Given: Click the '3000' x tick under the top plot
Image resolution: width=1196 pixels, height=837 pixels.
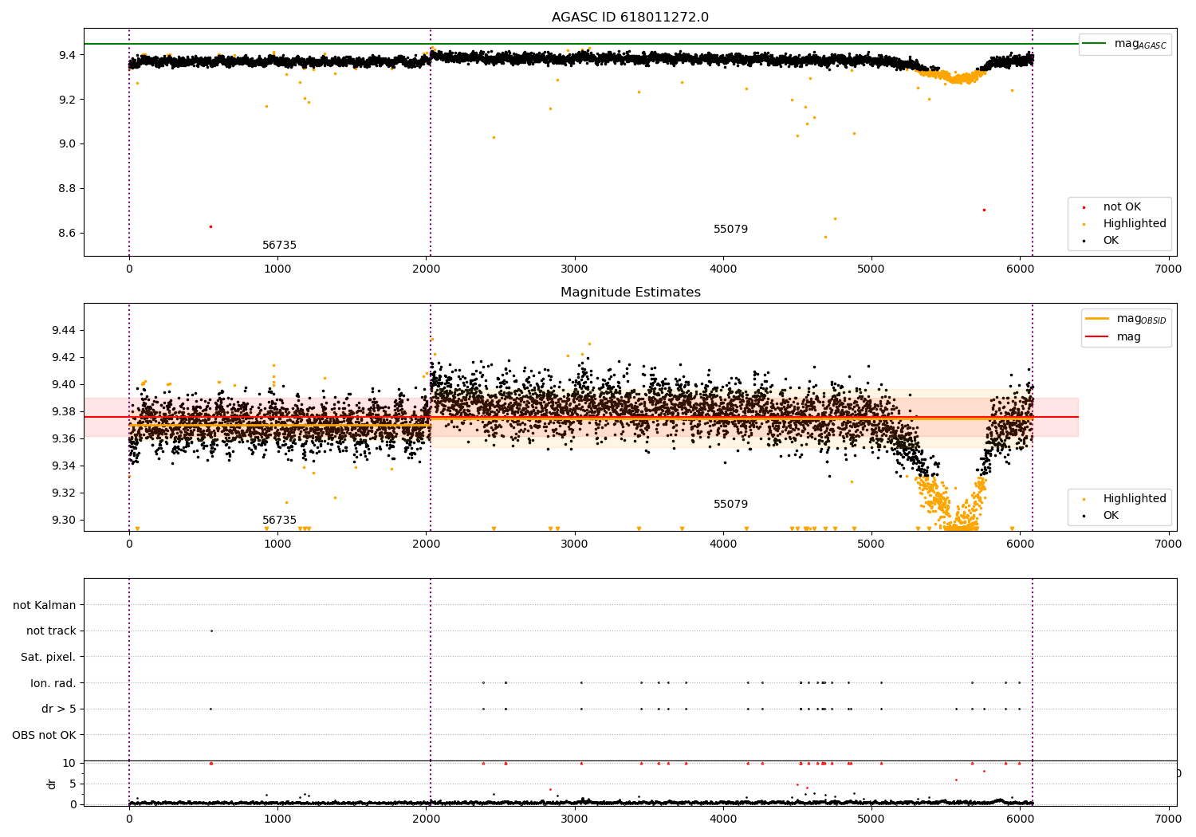Looking at the screenshot, I should tap(575, 269).
